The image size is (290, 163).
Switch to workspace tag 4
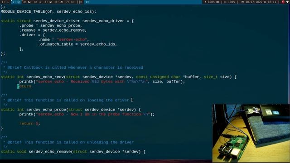click(38, 2)
